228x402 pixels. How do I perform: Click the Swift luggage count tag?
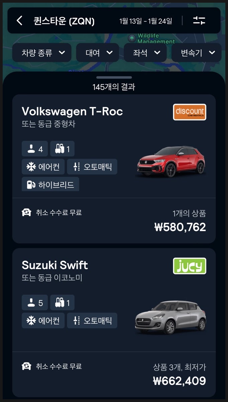(x=62, y=303)
